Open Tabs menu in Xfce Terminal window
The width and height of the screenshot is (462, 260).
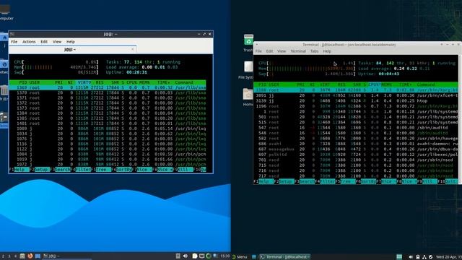coord(315,51)
